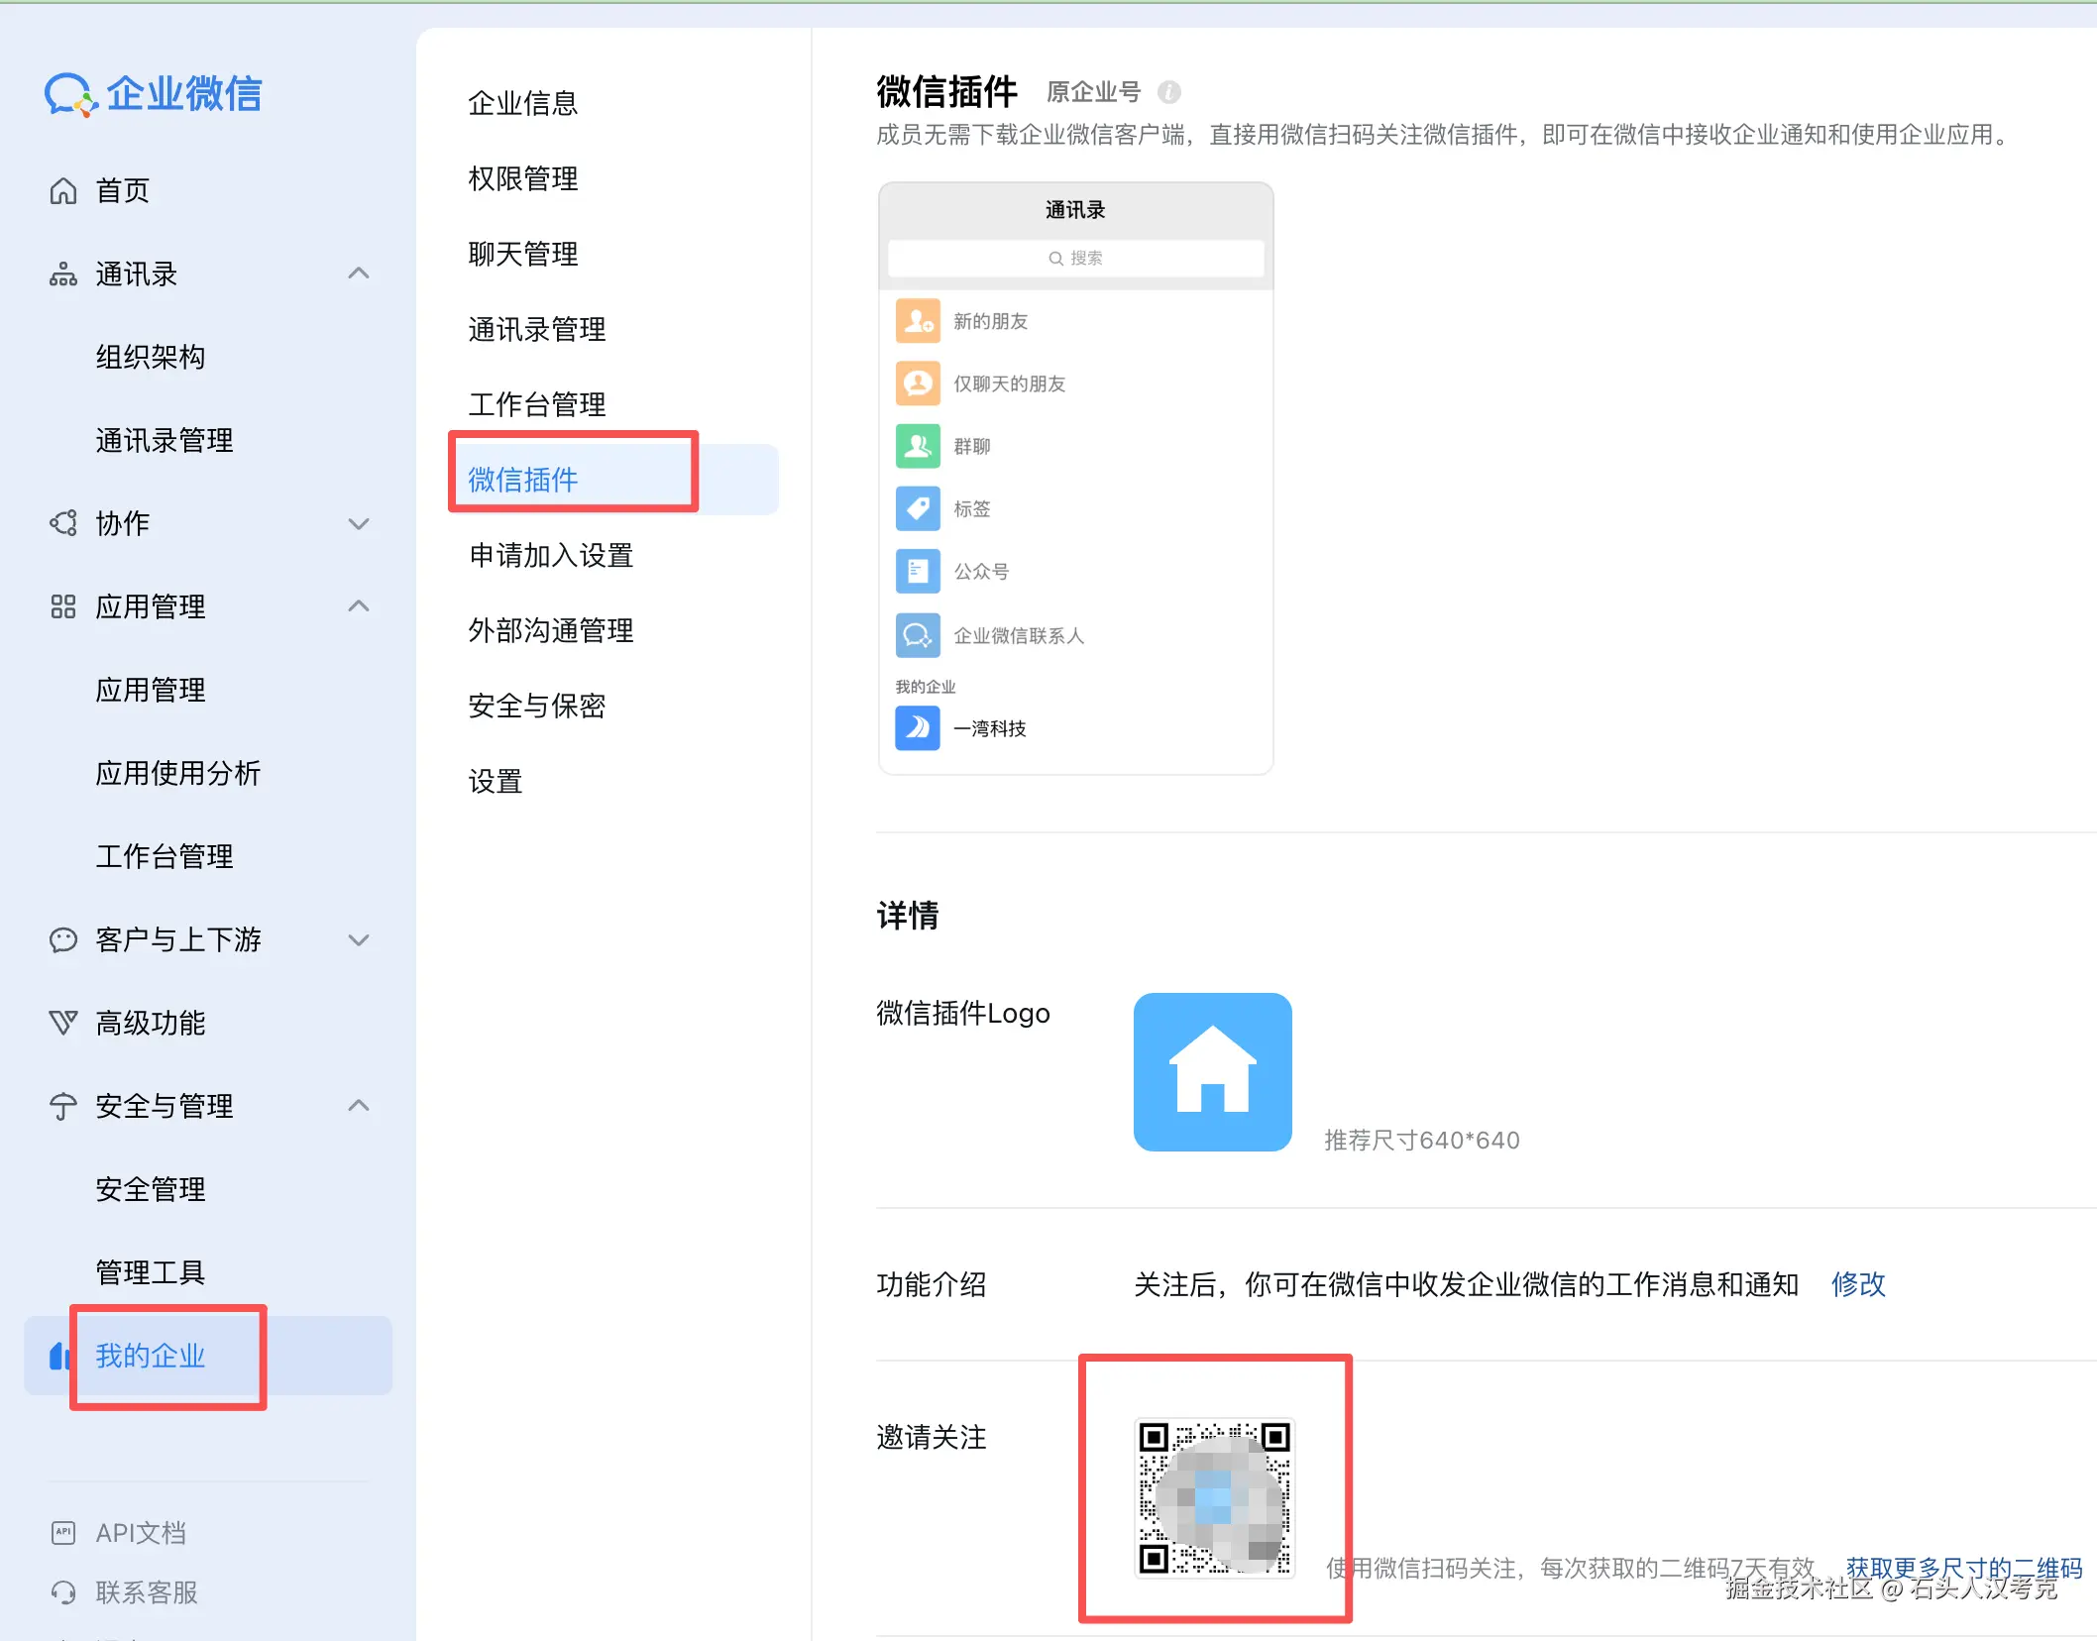The image size is (2097, 1641).
Task: Expand the 协作 sidebar section
Action: point(359,523)
